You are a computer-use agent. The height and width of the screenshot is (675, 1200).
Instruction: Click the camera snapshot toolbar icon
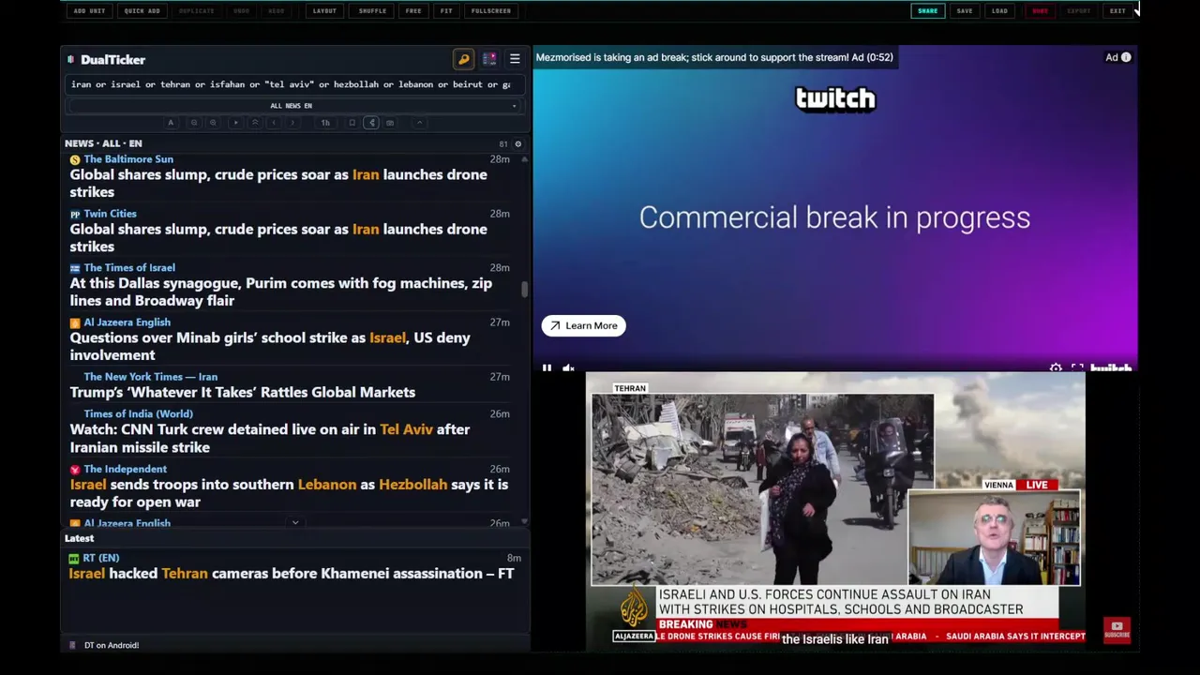point(390,123)
